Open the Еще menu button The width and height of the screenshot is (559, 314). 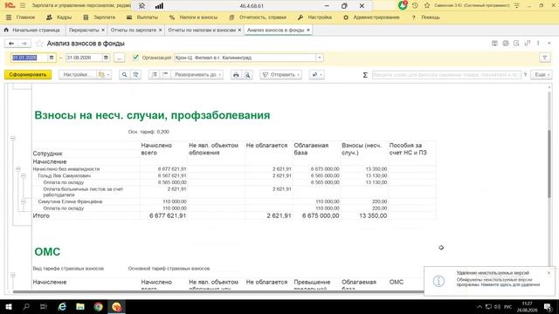[x=542, y=75]
